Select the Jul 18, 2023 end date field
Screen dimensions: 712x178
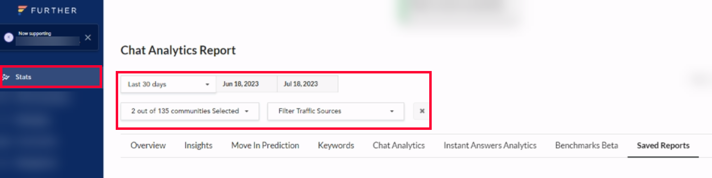tap(307, 84)
